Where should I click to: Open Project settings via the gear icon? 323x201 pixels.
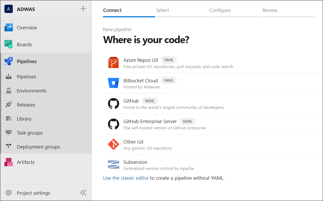9,193
